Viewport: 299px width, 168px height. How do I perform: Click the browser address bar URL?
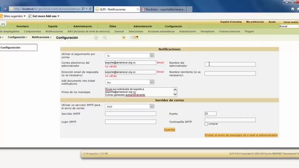47,9
